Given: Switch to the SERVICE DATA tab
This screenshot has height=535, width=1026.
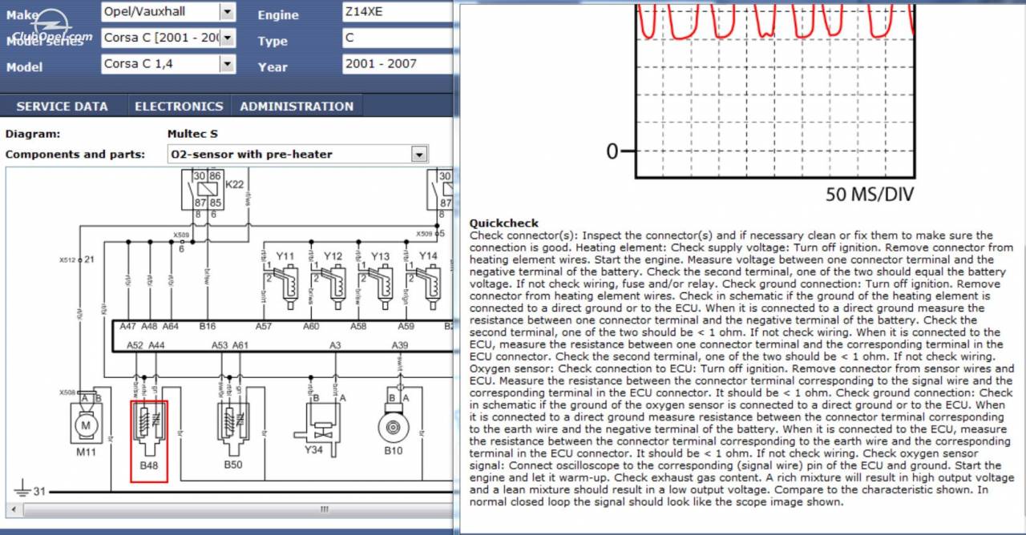Looking at the screenshot, I should point(62,106).
